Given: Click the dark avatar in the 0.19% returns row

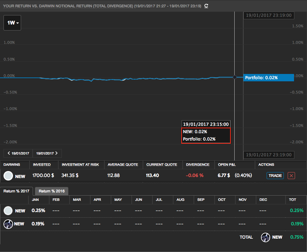Looking at the screenshot, I should 8,224.
